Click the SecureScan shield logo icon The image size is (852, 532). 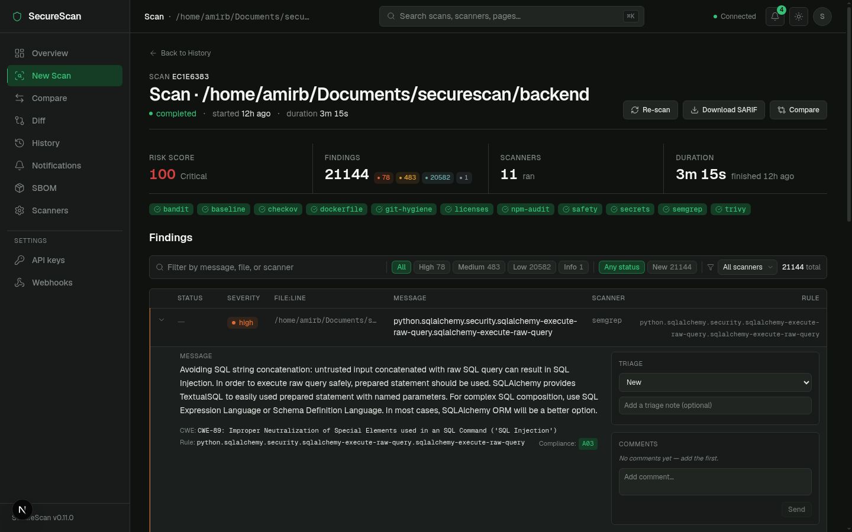point(17,17)
